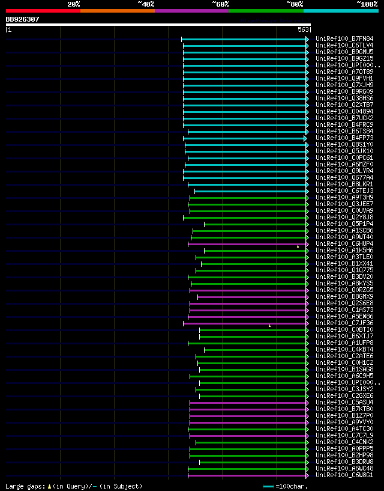Open hit UniRef100_B7FN84
This screenshot has width=384, height=491.
344,39
